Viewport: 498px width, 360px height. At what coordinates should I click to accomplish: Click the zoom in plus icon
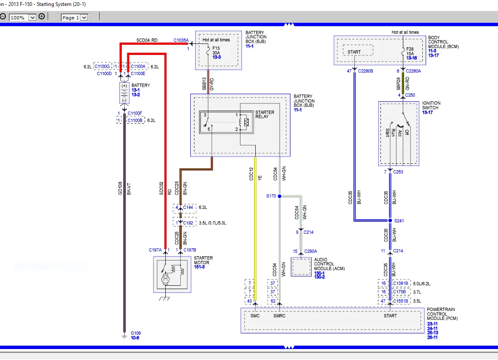[x=41, y=16]
